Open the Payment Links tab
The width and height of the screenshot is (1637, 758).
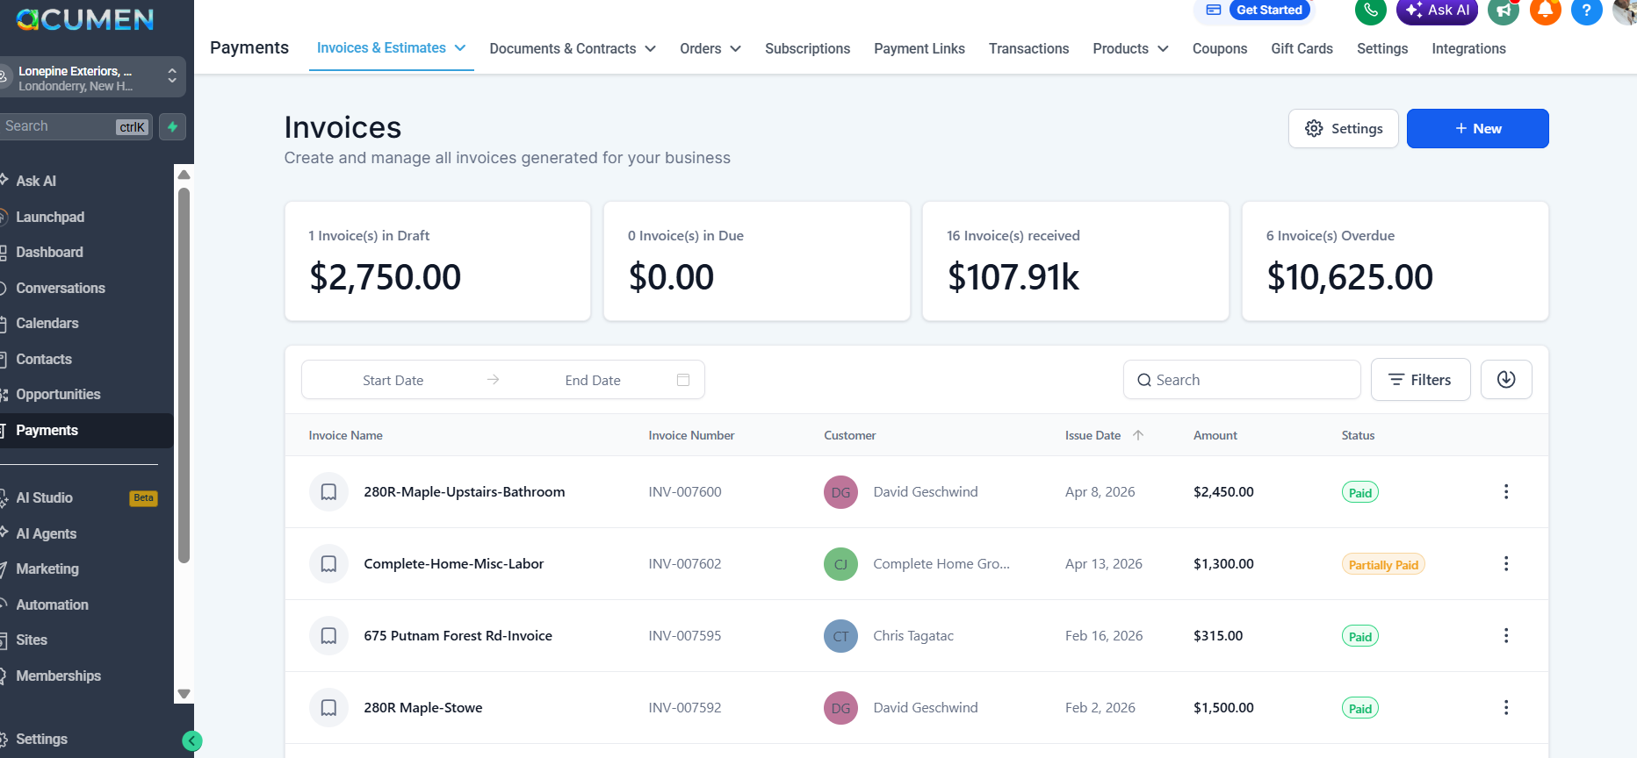tap(919, 49)
